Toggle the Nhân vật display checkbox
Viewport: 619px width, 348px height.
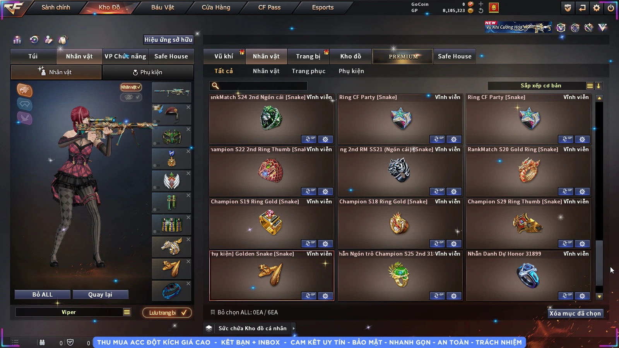131,87
